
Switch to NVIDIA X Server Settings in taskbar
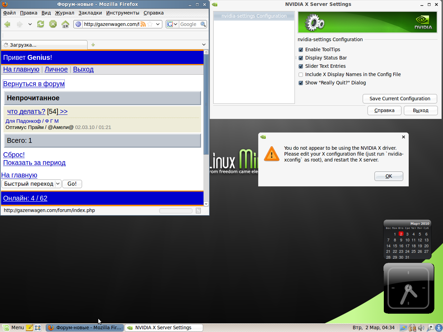pos(163,328)
